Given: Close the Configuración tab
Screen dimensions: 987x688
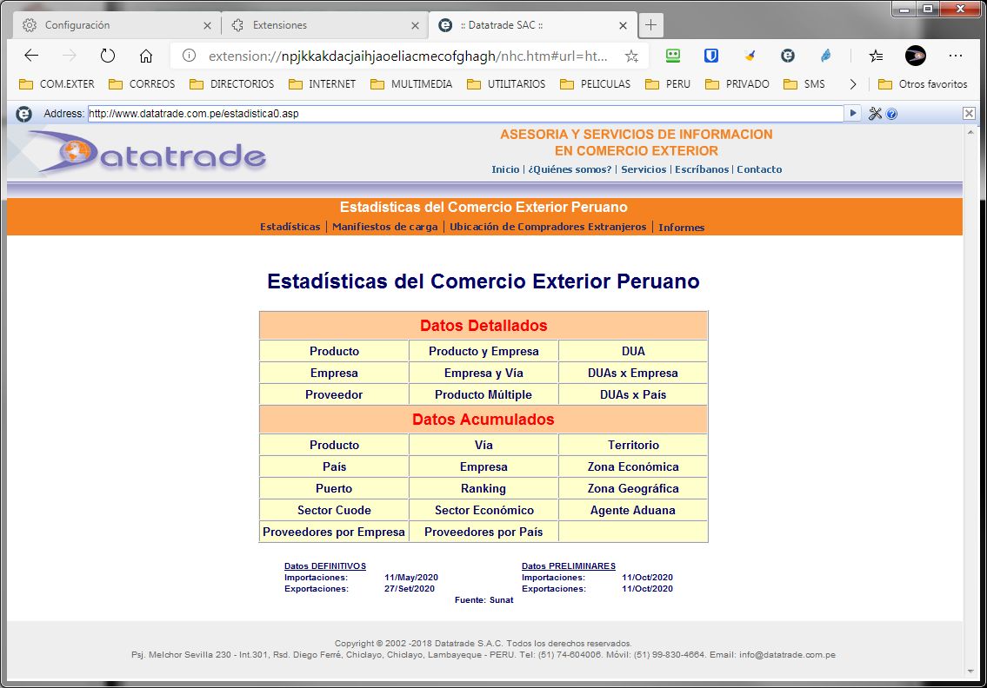Looking at the screenshot, I should [x=207, y=25].
